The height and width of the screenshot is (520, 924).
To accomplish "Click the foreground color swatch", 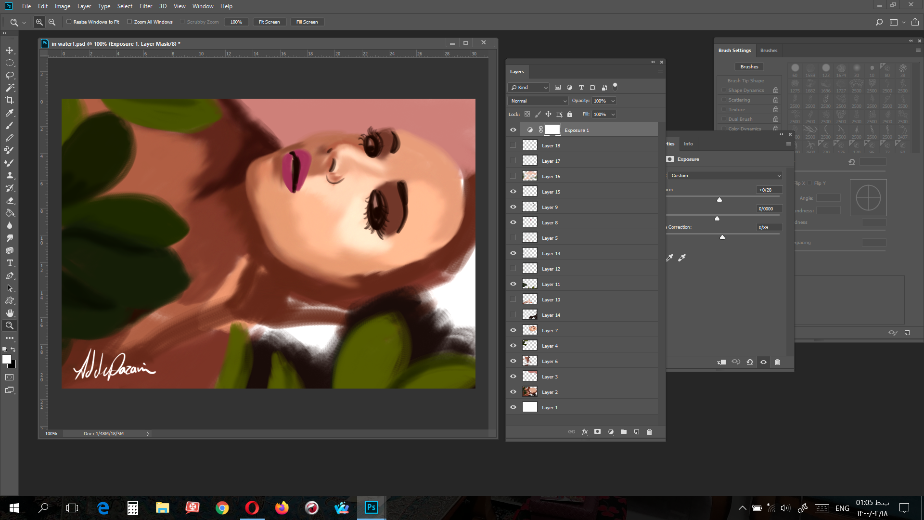I will tap(7, 359).
